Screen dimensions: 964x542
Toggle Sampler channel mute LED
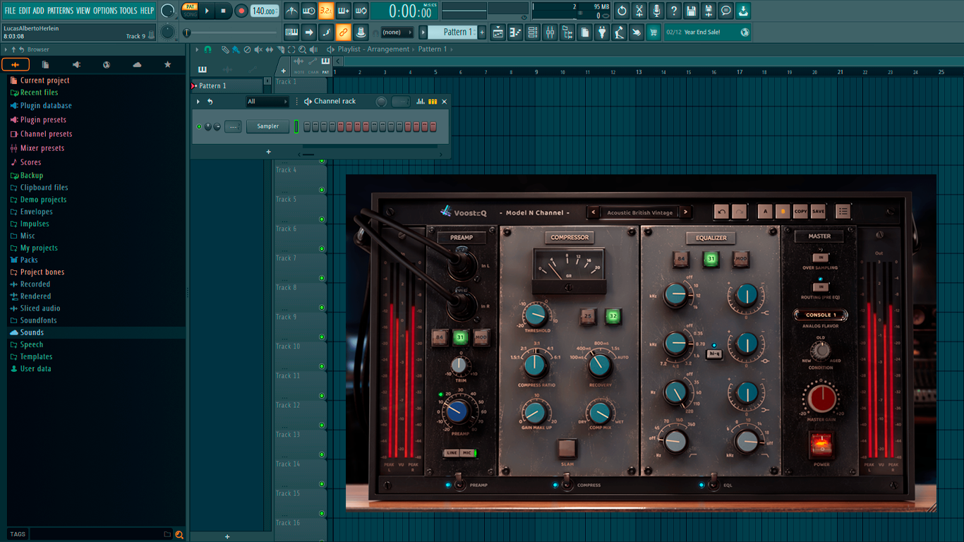[x=199, y=126]
